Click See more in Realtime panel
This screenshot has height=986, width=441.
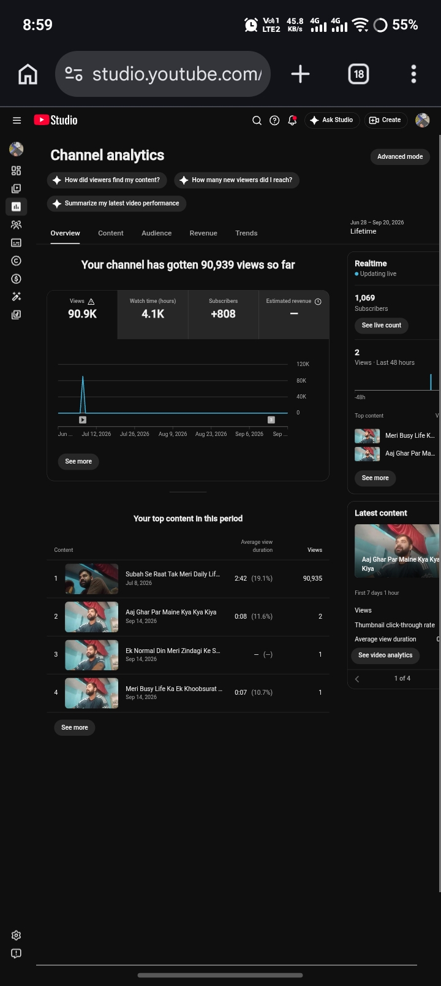tap(375, 478)
